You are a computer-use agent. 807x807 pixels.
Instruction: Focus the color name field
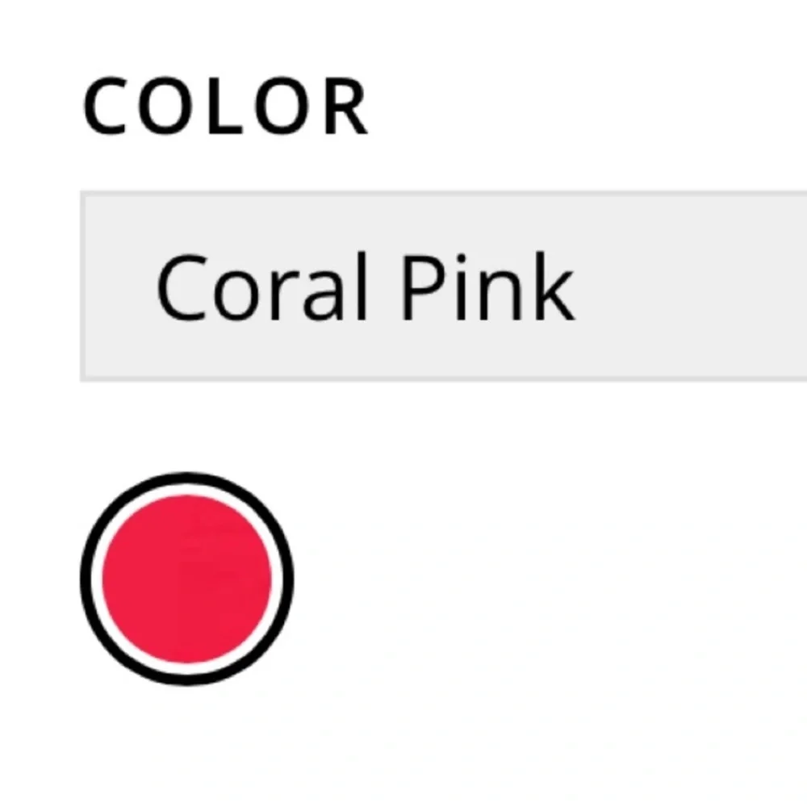[444, 286]
